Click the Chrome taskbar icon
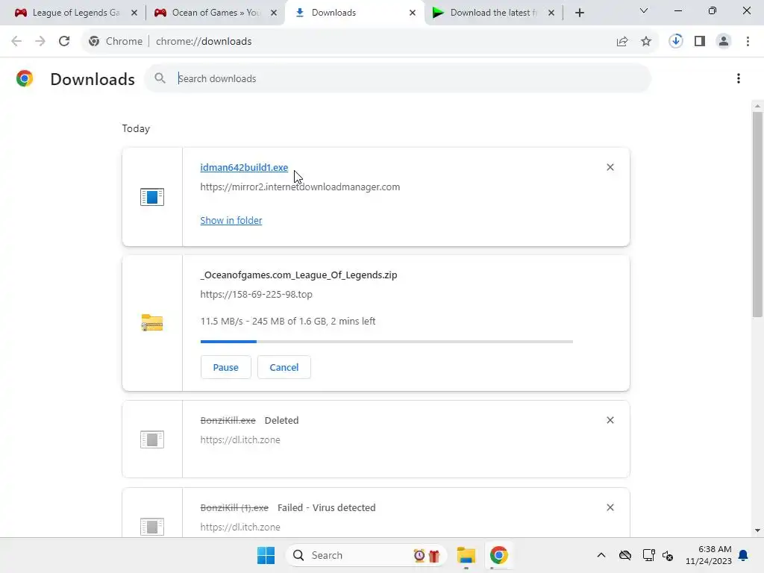764x573 pixels. pyautogui.click(x=499, y=555)
